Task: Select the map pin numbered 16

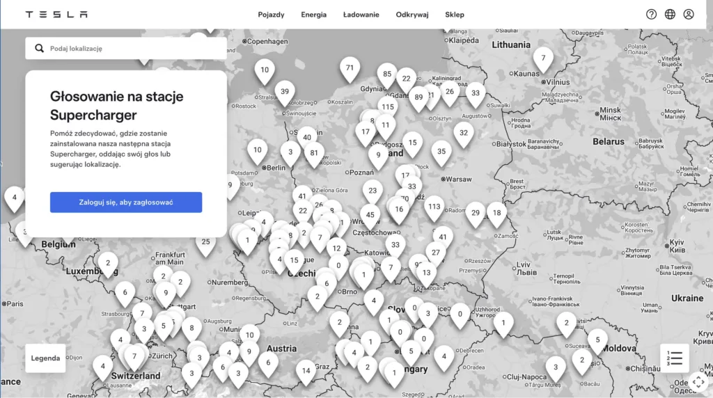Action: [x=399, y=212]
